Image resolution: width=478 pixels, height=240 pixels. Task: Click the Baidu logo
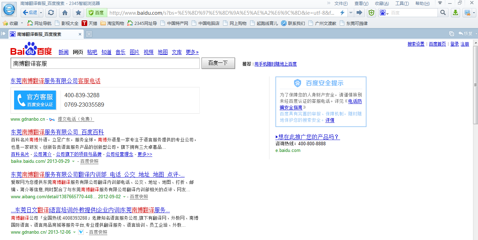coord(31,49)
